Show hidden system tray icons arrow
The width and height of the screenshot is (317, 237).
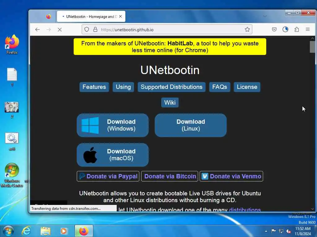(x=266, y=231)
